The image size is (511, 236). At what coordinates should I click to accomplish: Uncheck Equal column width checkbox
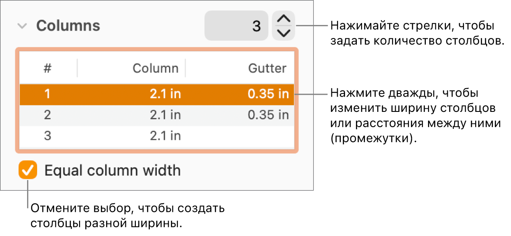[x=28, y=170]
